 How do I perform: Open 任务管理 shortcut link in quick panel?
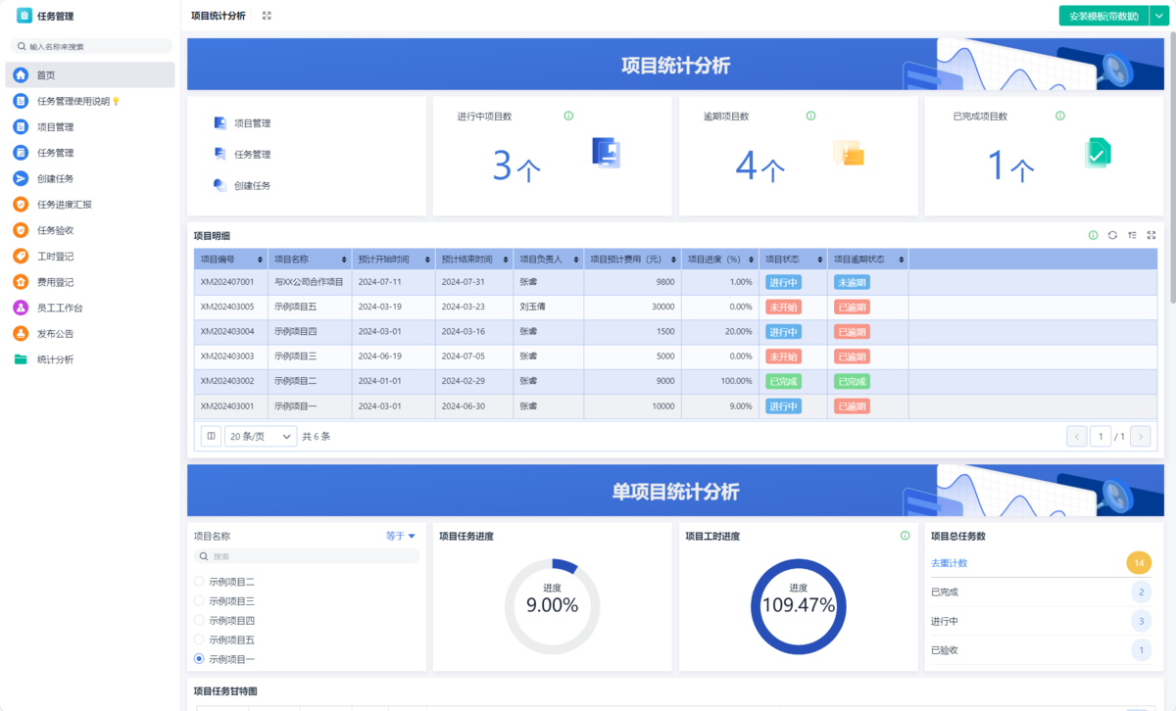pyautogui.click(x=252, y=155)
